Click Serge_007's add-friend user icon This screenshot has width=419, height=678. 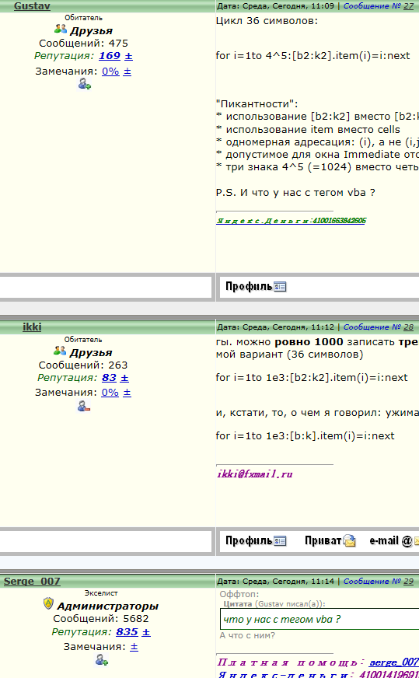click(102, 660)
